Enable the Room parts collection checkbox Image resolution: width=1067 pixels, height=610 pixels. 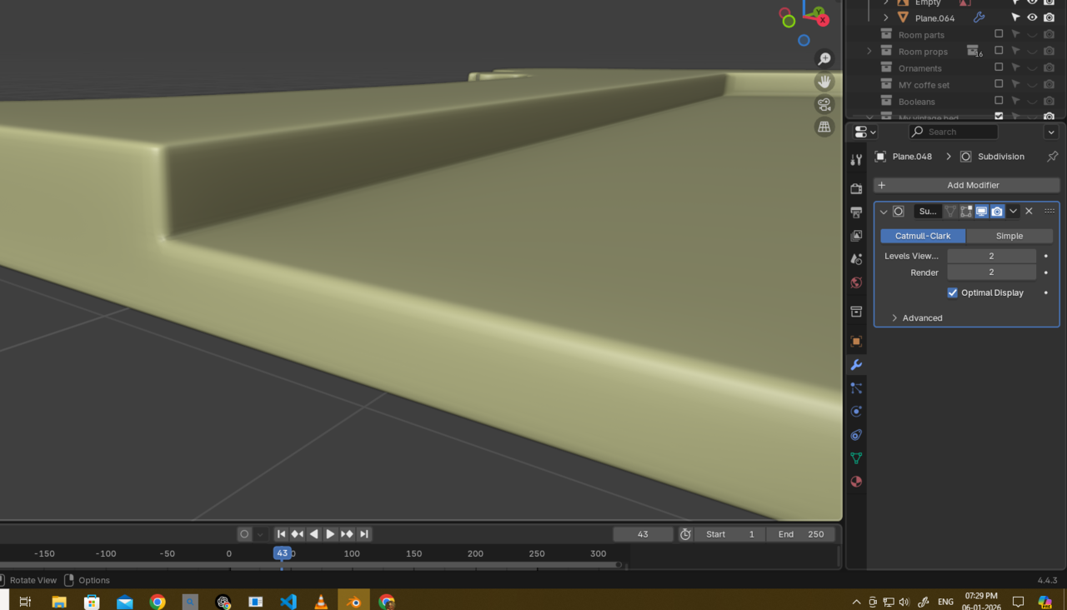click(999, 34)
